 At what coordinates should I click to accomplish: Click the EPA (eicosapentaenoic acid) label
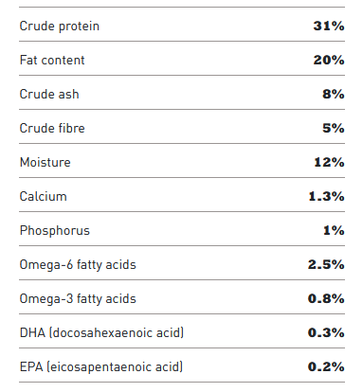tap(101, 367)
